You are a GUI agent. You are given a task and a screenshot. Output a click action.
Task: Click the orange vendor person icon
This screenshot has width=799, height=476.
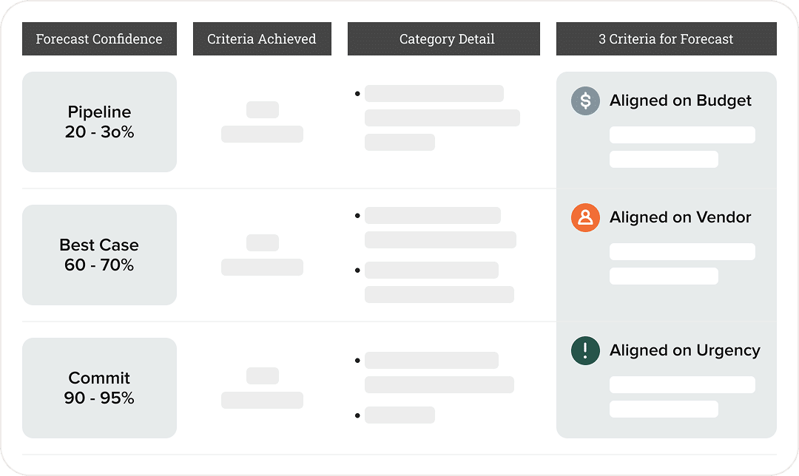pyautogui.click(x=585, y=217)
